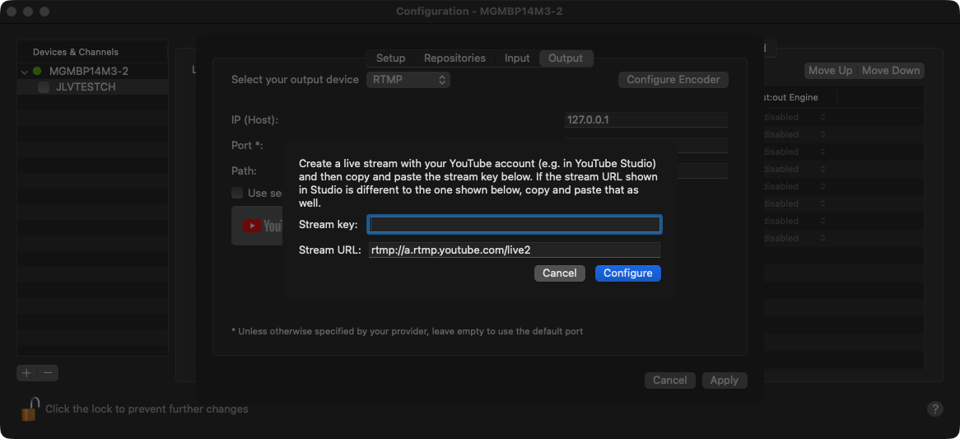Switch to the Setup tab
The width and height of the screenshot is (960, 439).
[390, 58]
